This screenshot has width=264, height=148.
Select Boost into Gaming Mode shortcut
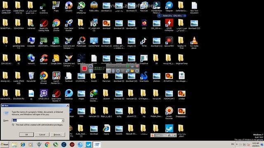point(44,25)
